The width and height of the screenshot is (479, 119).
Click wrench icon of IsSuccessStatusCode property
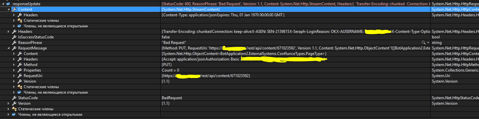(14, 37)
